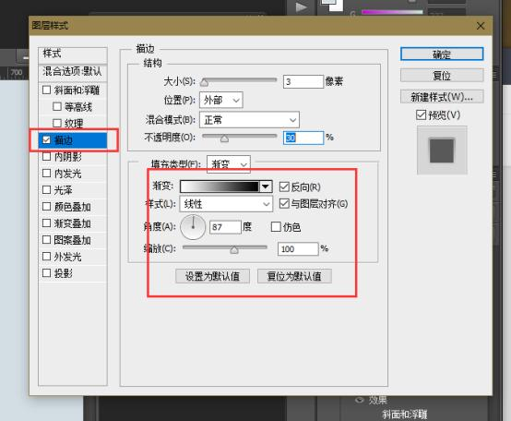Screen dimensions: 511x421
Task: Click the 大小(S) slider handle
Action: 205,82
